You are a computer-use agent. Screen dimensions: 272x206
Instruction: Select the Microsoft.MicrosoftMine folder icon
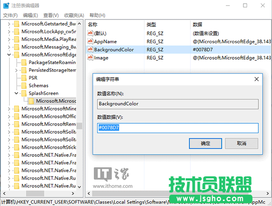(x=17, y=109)
